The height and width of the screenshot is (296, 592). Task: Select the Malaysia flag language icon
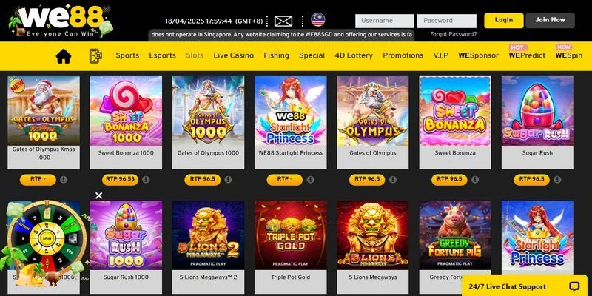[x=318, y=20]
